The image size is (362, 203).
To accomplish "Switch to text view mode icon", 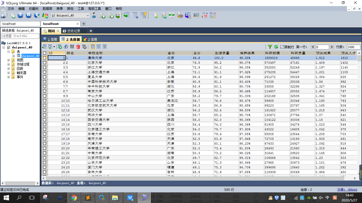I will (105, 47).
